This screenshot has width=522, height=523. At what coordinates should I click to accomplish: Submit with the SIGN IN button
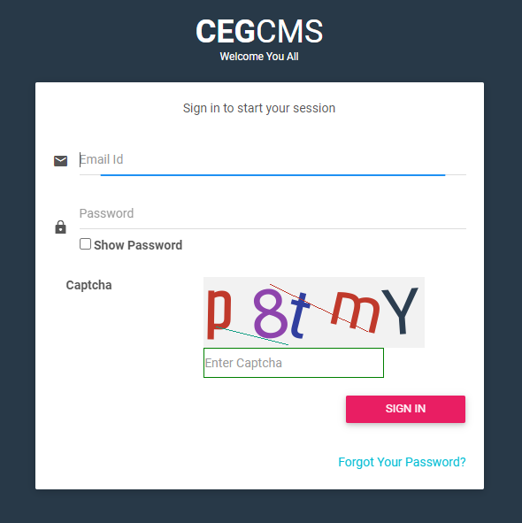point(405,409)
